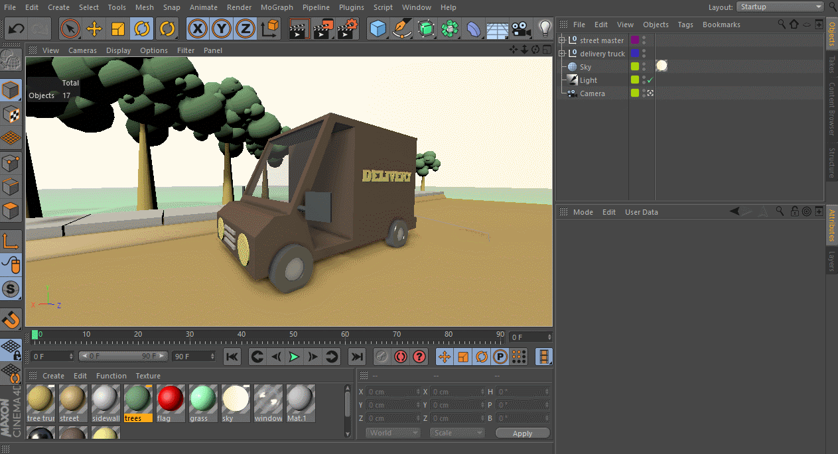The width and height of the screenshot is (838, 454).
Task: Open the Array modeling objects icon
Action: (x=450, y=28)
